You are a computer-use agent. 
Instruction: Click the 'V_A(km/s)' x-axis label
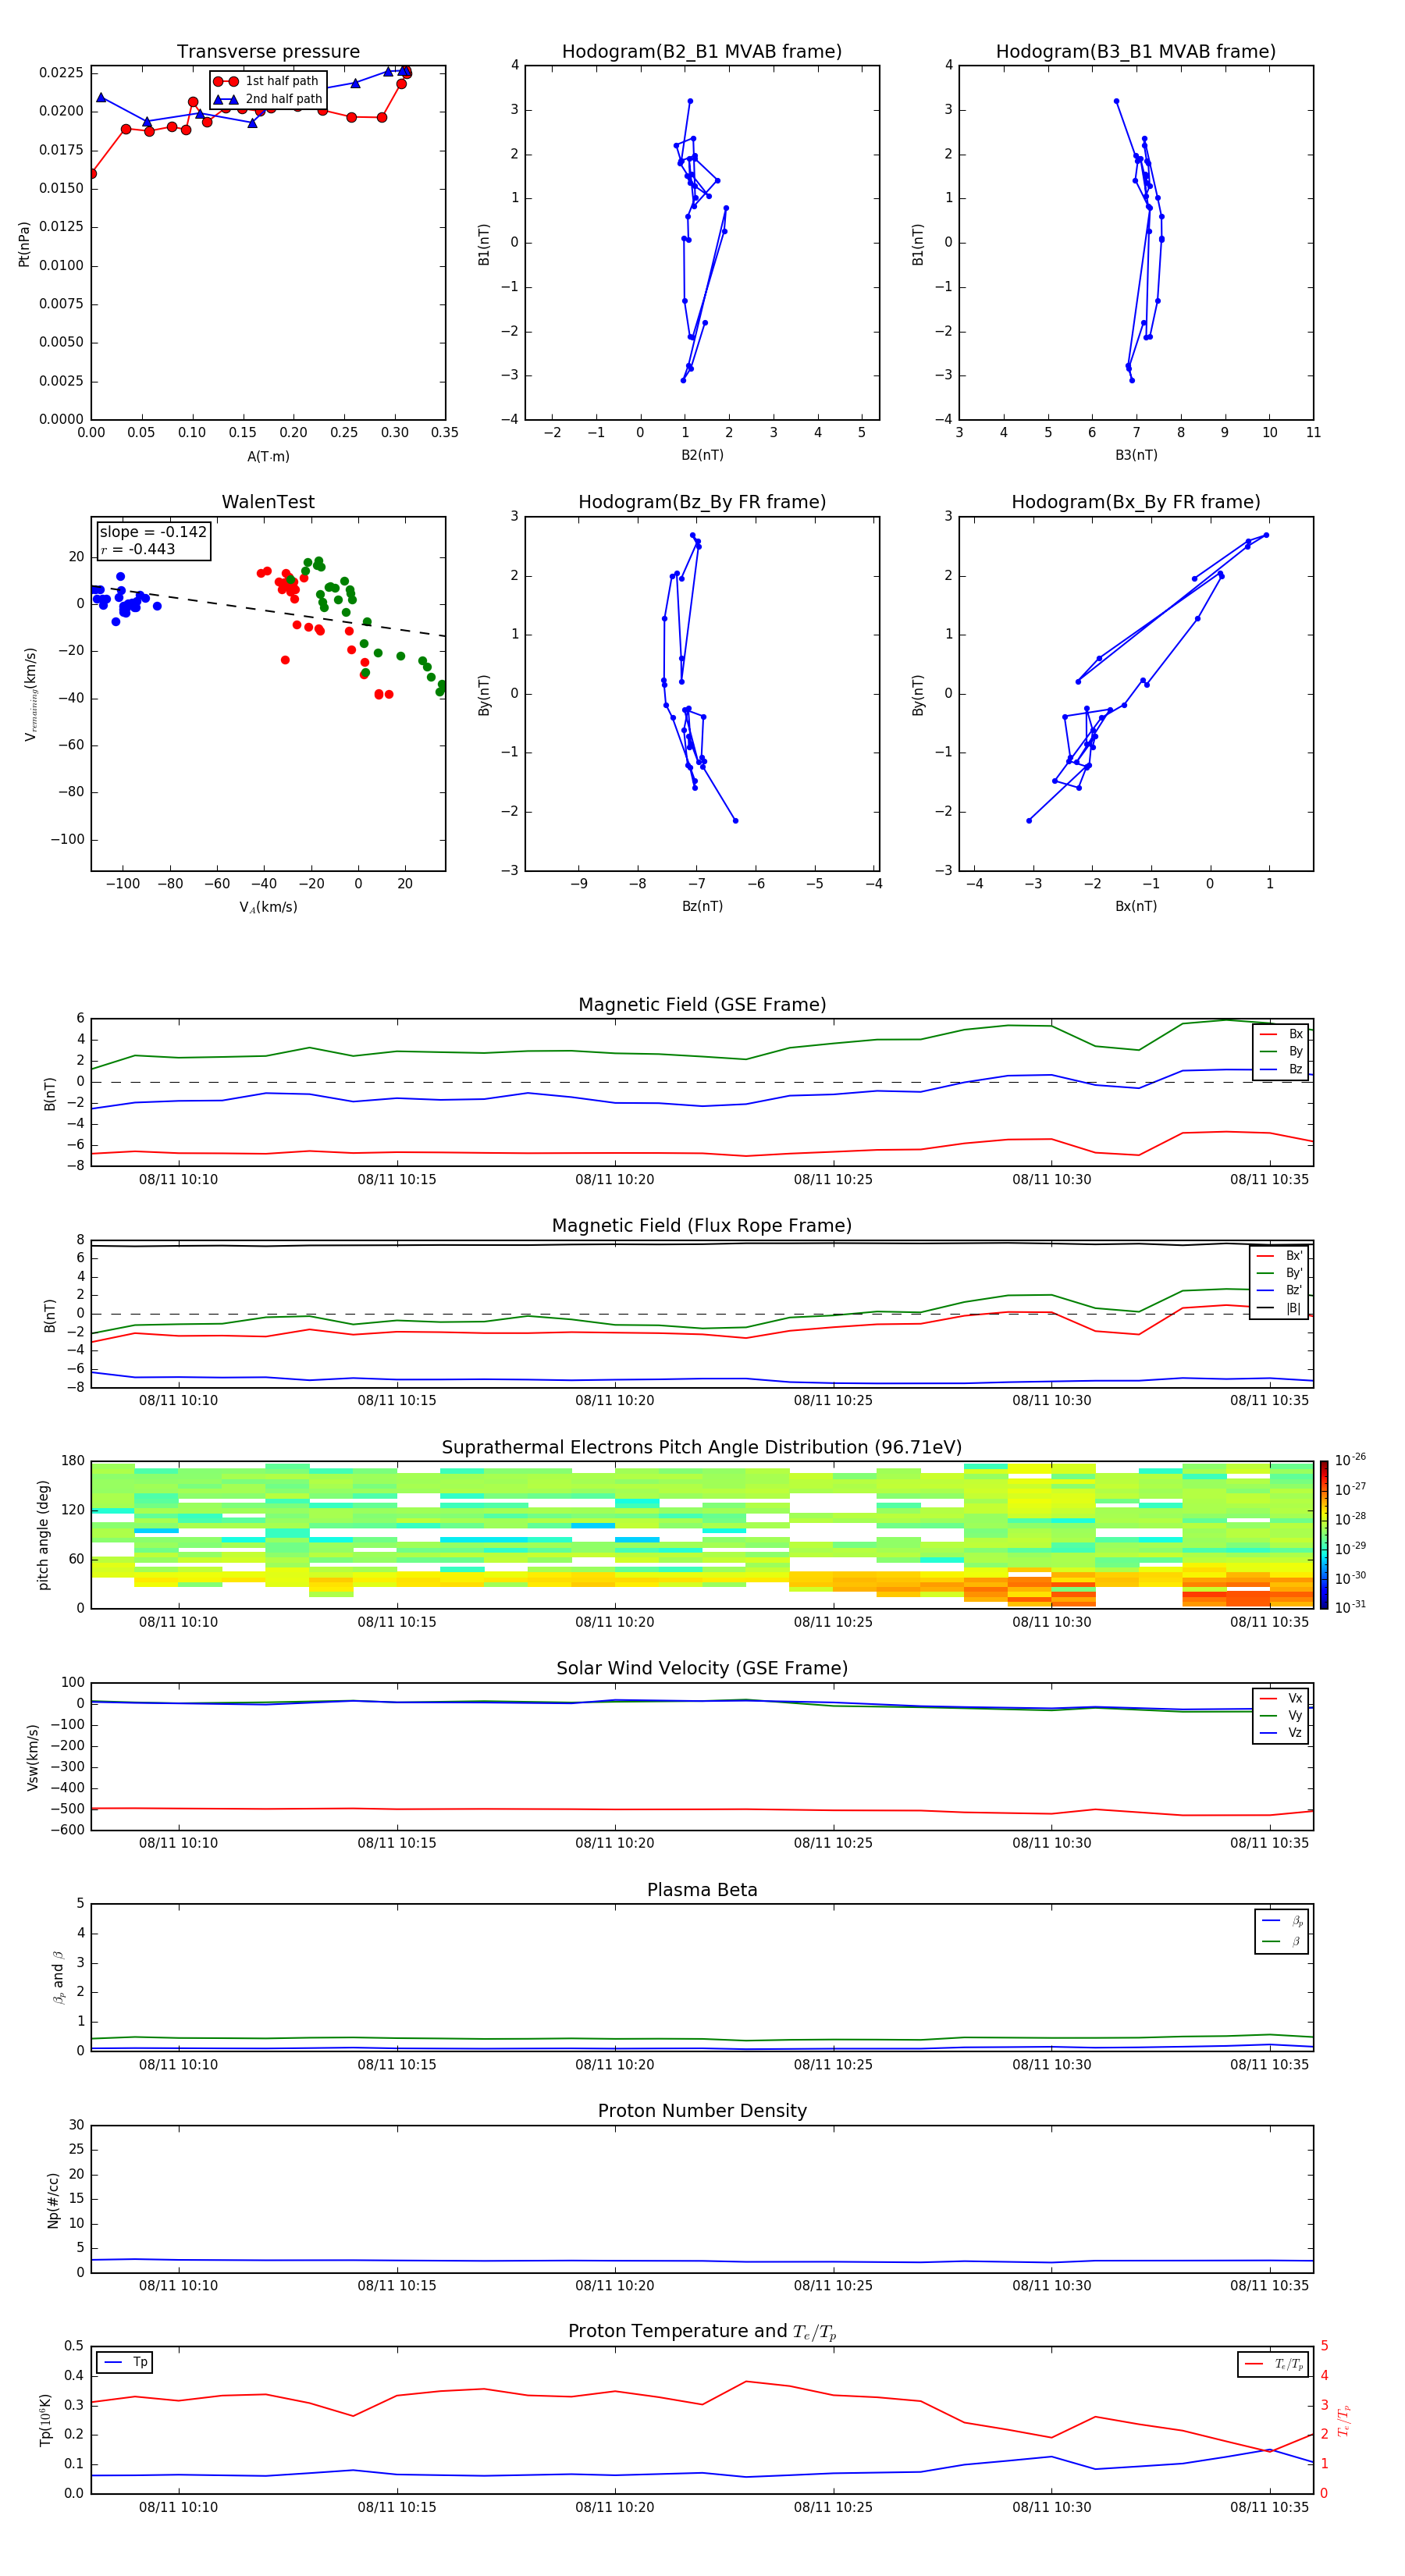[268, 907]
